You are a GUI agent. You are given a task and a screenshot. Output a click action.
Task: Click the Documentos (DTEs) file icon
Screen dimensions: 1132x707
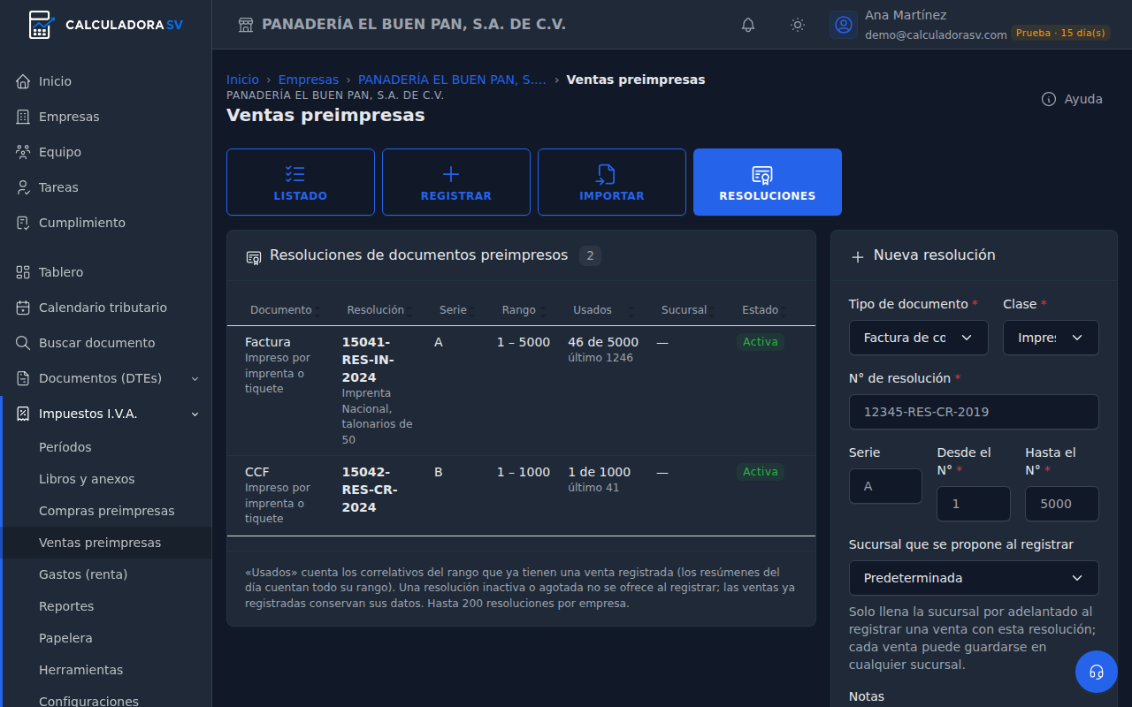coord(23,378)
